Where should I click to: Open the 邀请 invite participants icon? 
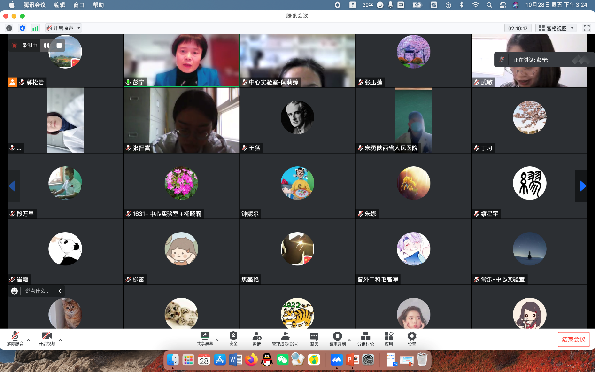point(256,336)
